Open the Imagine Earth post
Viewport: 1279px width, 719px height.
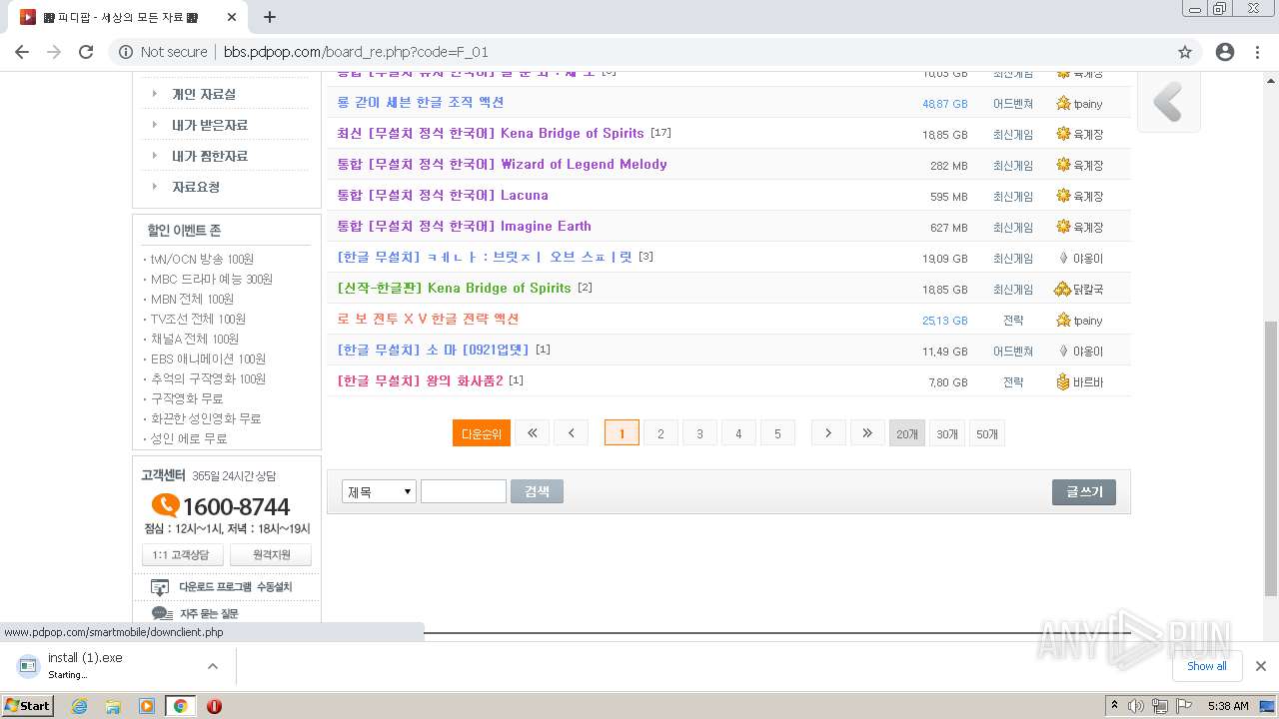click(464, 226)
